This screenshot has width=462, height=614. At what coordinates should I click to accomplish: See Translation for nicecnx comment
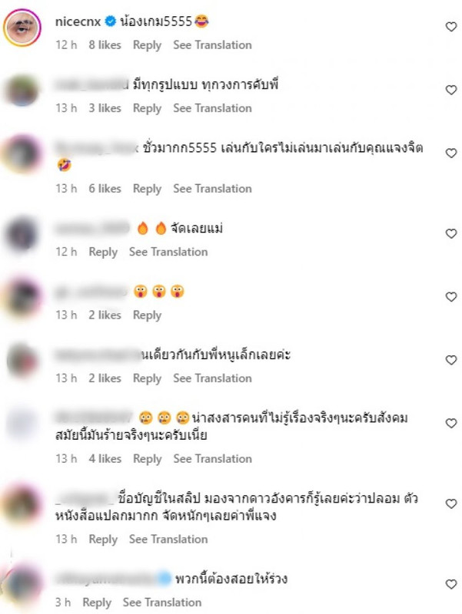click(213, 45)
